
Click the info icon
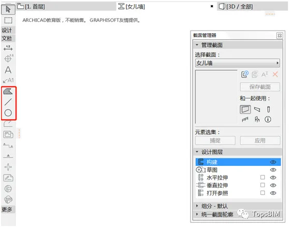tap(268, 120)
